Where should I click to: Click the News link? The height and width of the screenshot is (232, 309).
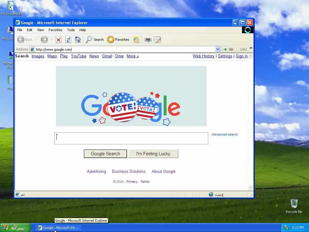(94, 56)
